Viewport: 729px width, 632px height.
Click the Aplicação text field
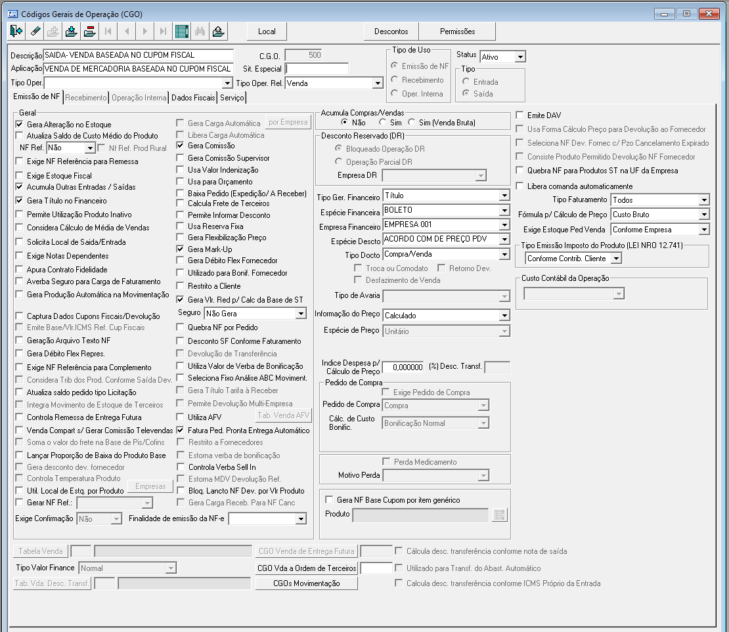(x=138, y=69)
